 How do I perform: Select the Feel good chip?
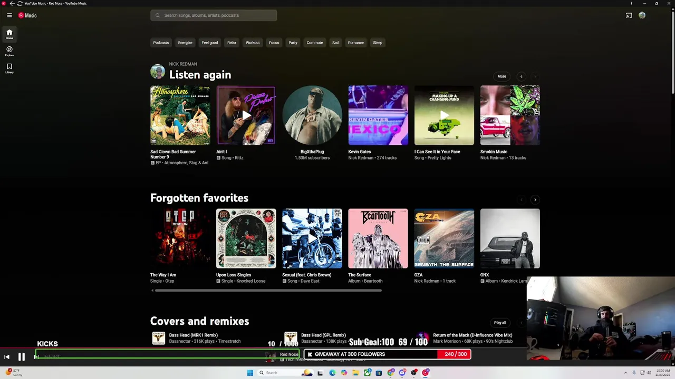tap(209, 43)
